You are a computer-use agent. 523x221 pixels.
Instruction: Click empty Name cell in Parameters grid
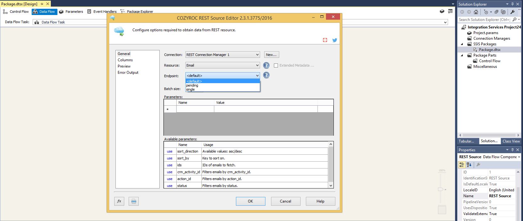[x=195, y=109]
